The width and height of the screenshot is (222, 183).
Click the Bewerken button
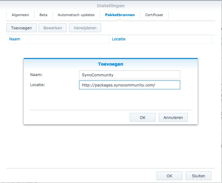[52, 28]
